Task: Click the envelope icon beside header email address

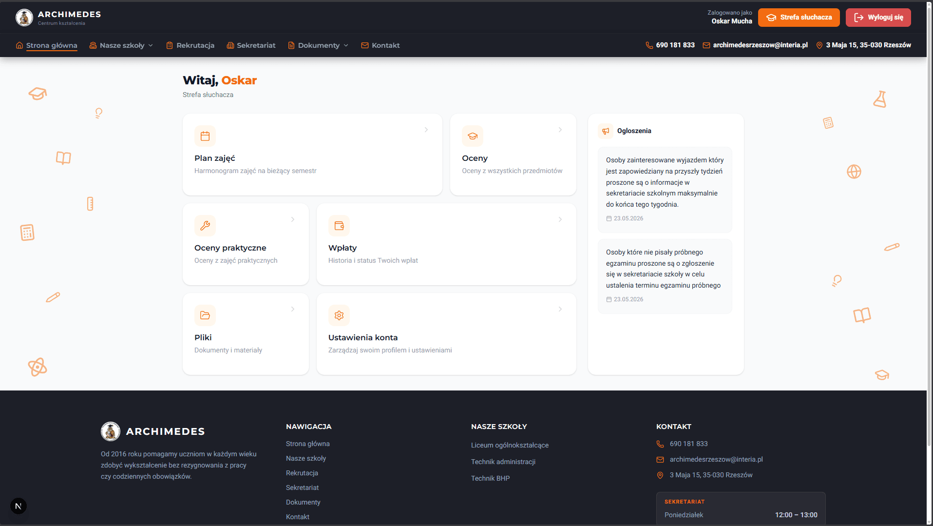Action: (706, 45)
